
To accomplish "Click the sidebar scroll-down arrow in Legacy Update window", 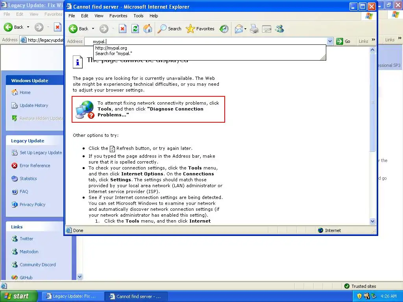I will [x=79, y=276].
